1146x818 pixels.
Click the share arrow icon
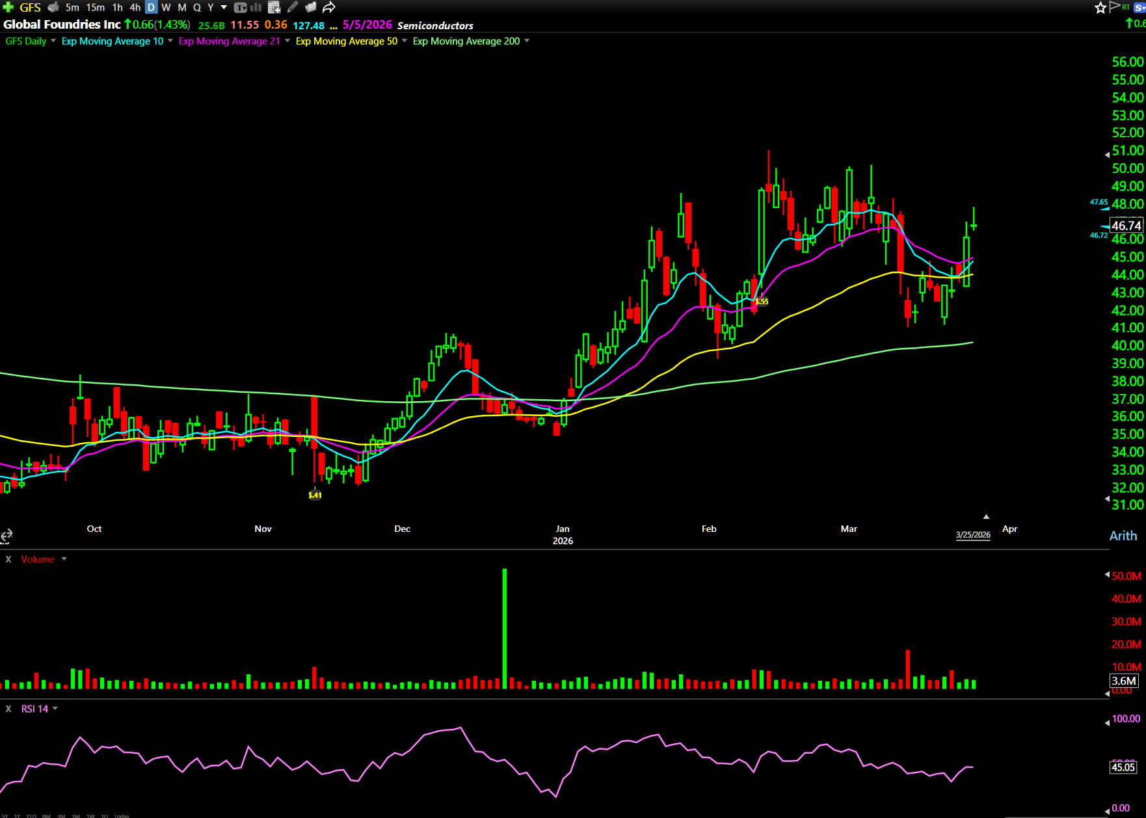coord(329,8)
